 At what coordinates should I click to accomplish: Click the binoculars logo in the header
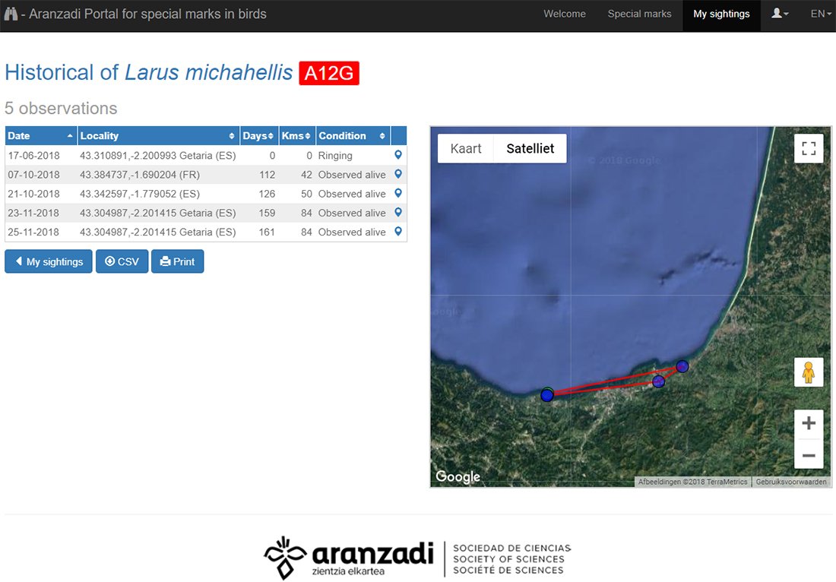(x=11, y=14)
